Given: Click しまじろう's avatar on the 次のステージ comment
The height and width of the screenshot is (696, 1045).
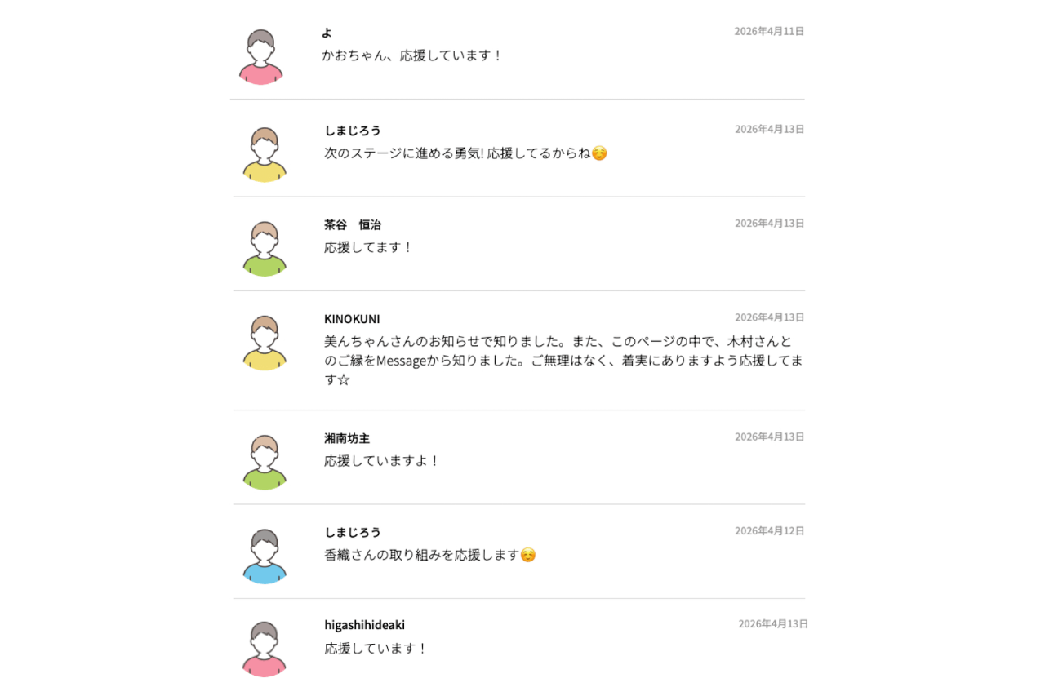Looking at the screenshot, I should [265, 155].
